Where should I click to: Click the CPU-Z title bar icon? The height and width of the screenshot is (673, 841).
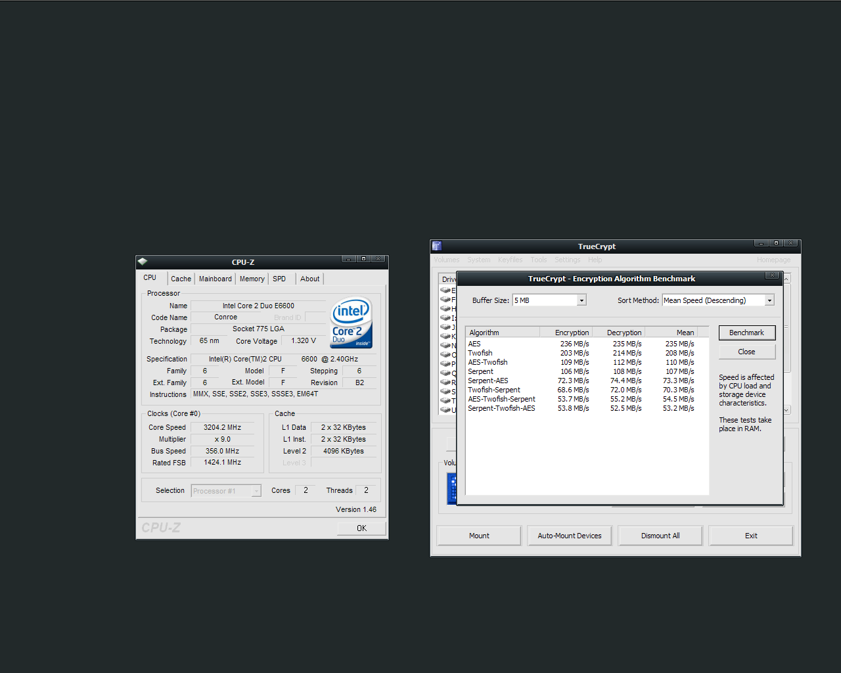[x=143, y=262]
